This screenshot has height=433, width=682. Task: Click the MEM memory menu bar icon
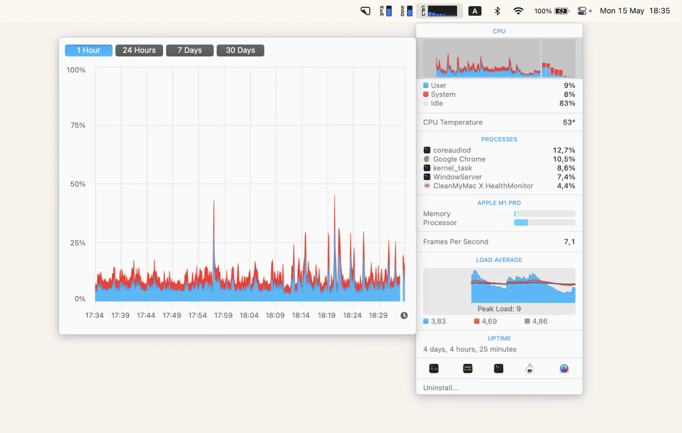(x=386, y=11)
